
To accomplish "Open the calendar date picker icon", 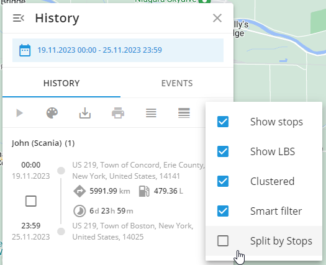I will tap(25, 50).
